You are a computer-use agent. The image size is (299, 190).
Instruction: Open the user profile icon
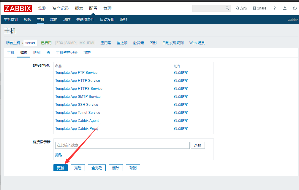tap(284, 8)
